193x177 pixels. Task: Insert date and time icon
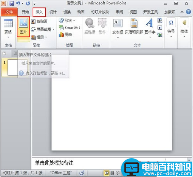160,20
